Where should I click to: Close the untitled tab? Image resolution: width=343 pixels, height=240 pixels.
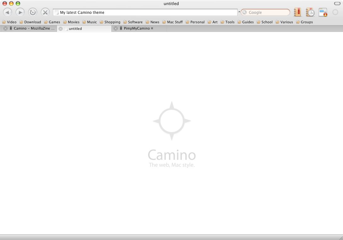click(61, 29)
